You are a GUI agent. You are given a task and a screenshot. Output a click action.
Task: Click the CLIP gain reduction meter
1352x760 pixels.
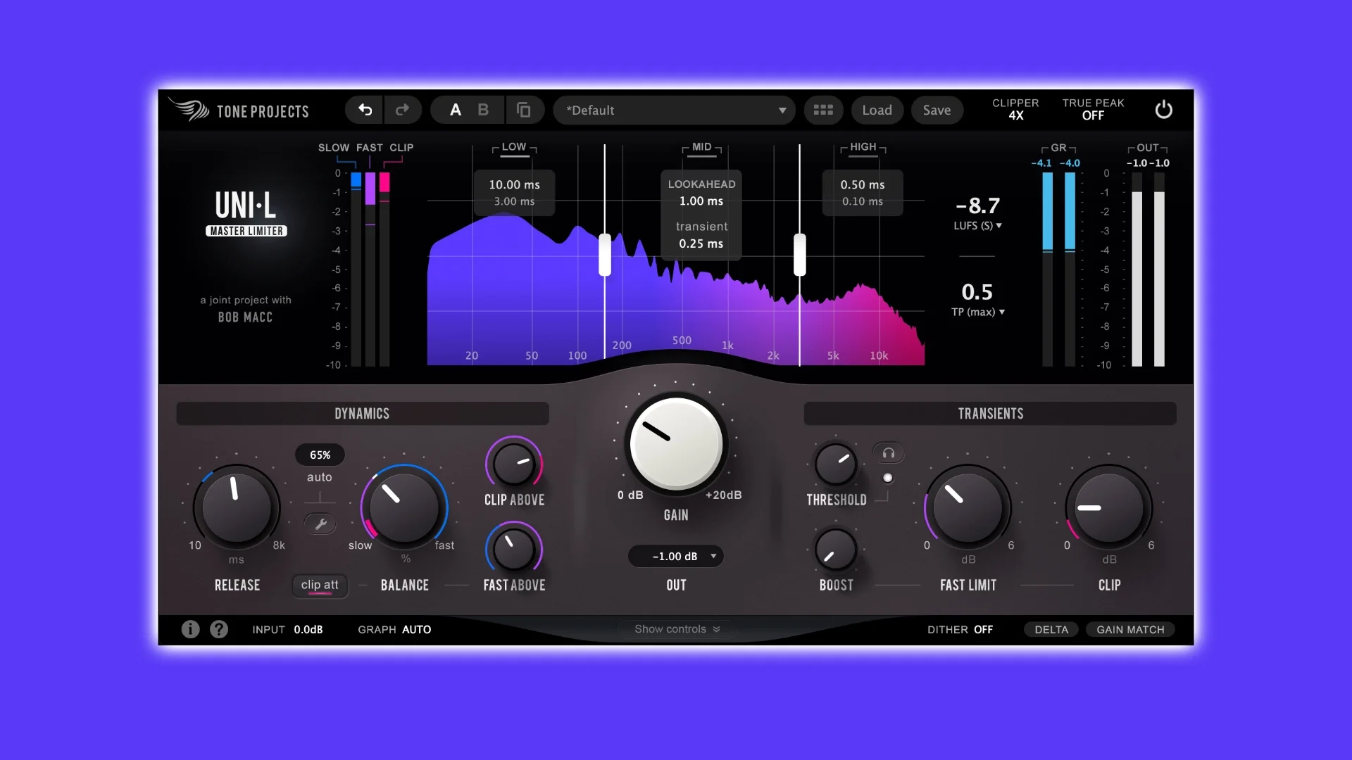pyautogui.click(x=384, y=269)
